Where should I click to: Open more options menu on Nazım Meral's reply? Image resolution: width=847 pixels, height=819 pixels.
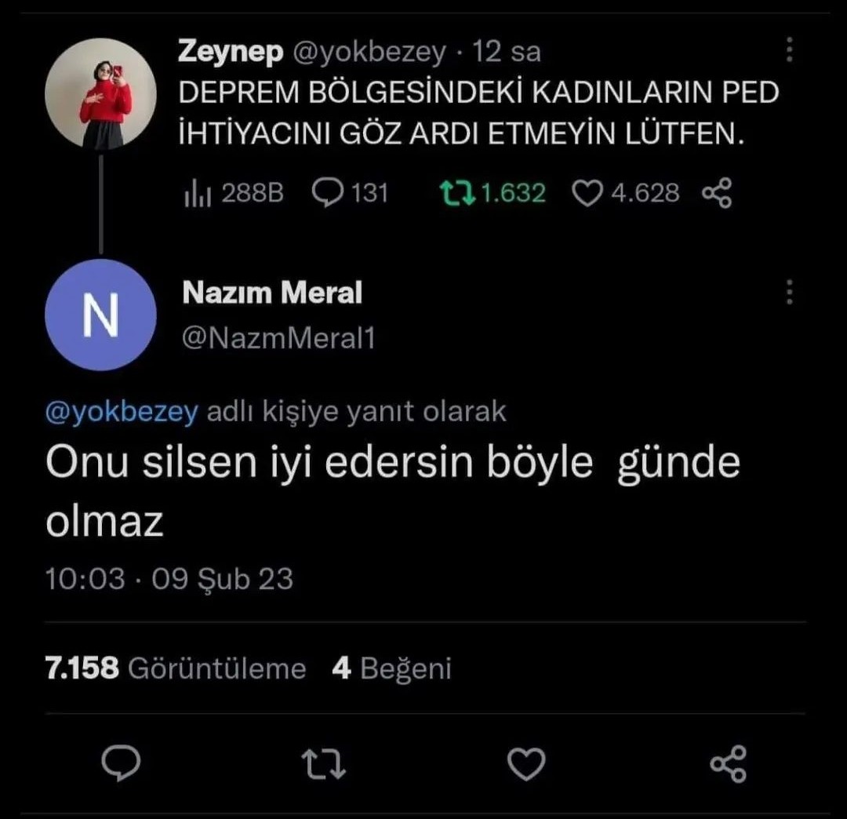(x=789, y=292)
